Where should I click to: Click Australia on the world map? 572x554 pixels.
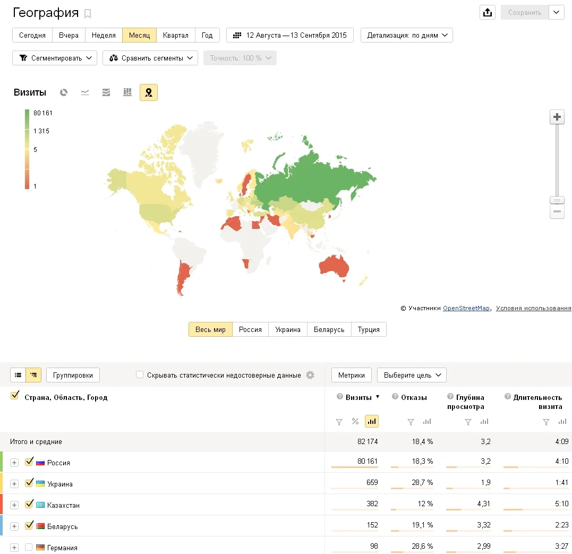pos(334,268)
